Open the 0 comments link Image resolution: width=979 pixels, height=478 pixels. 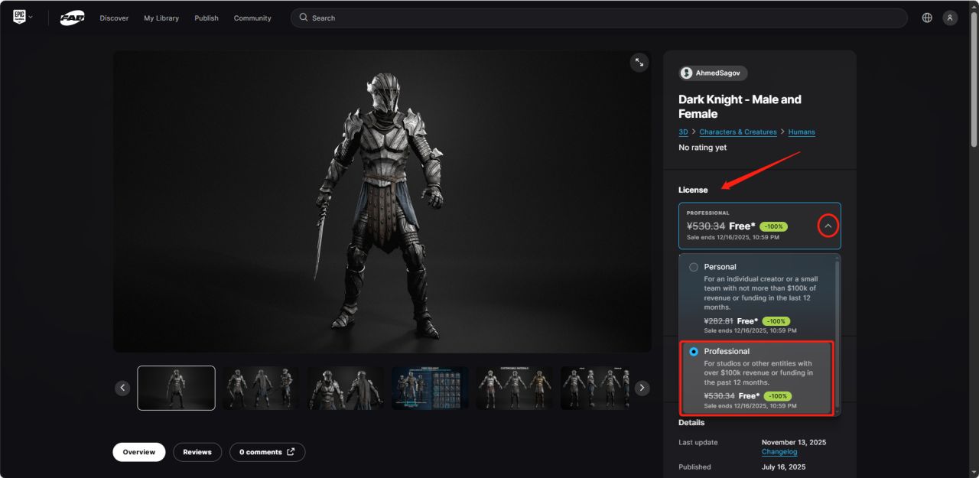point(267,452)
